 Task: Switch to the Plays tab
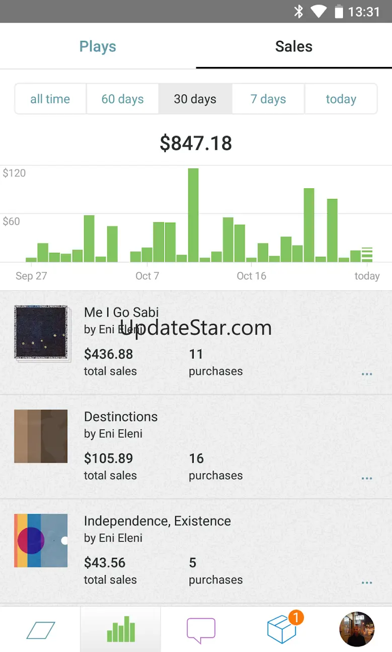click(x=98, y=46)
